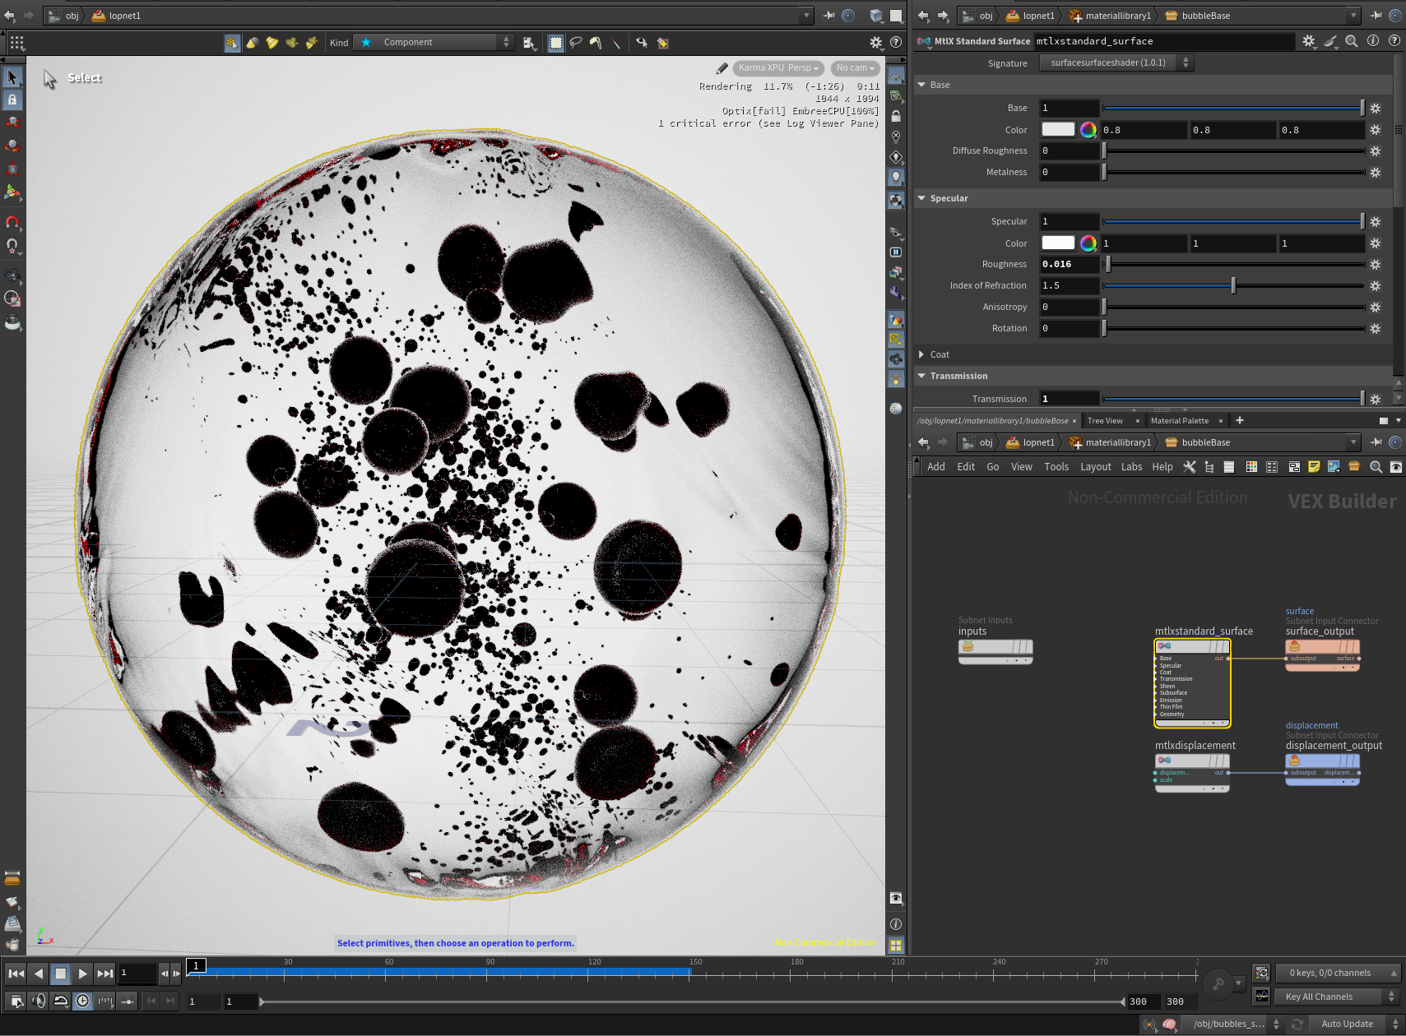1406x1036 pixels.
Task: Expand the Coat parameter section
Action: [939, 354]
